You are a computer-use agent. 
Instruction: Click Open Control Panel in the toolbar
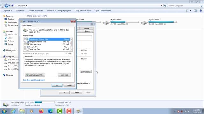tap(103, 11)
